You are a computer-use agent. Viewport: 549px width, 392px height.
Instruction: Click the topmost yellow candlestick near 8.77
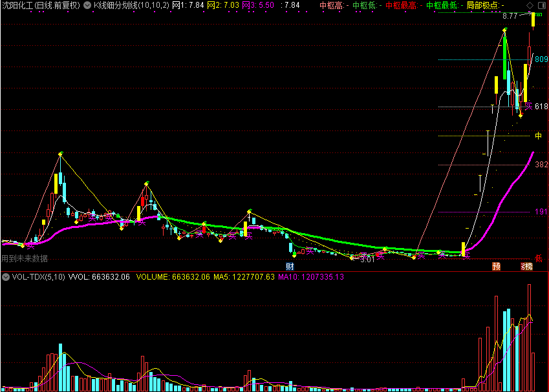533,19
